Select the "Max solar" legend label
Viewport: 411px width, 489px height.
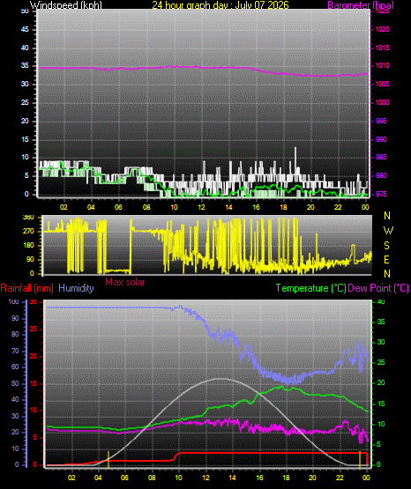click(x=125, y=282)
